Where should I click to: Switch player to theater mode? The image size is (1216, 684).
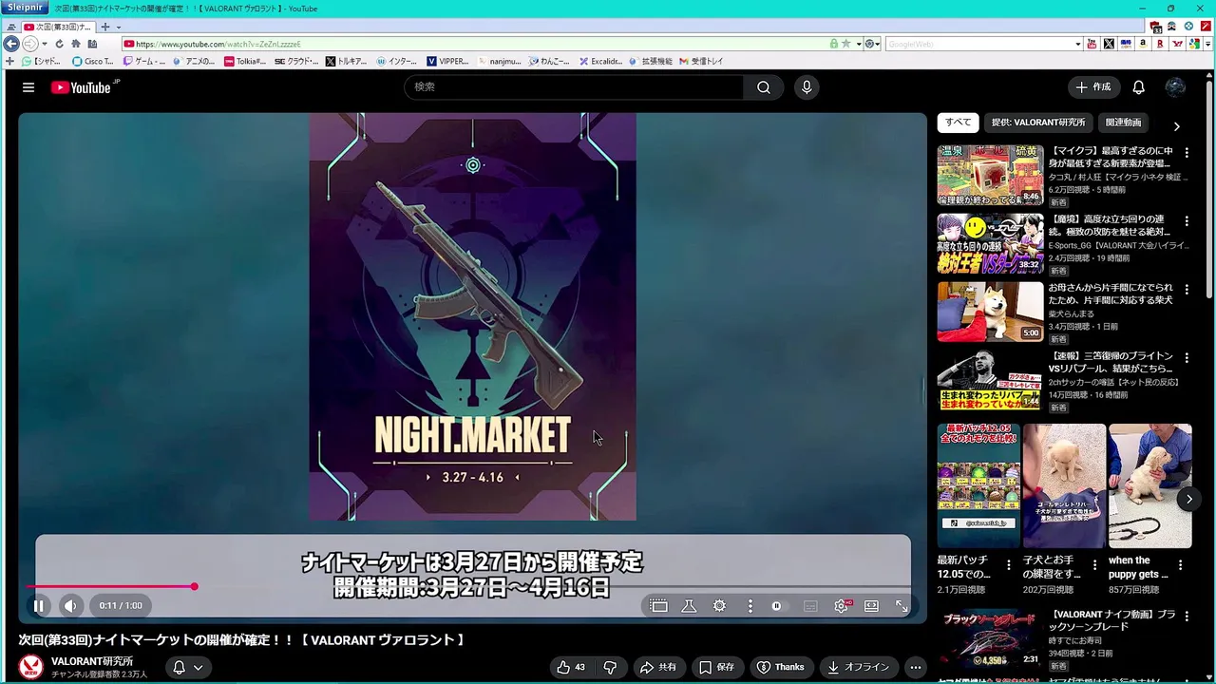[871, 605]
